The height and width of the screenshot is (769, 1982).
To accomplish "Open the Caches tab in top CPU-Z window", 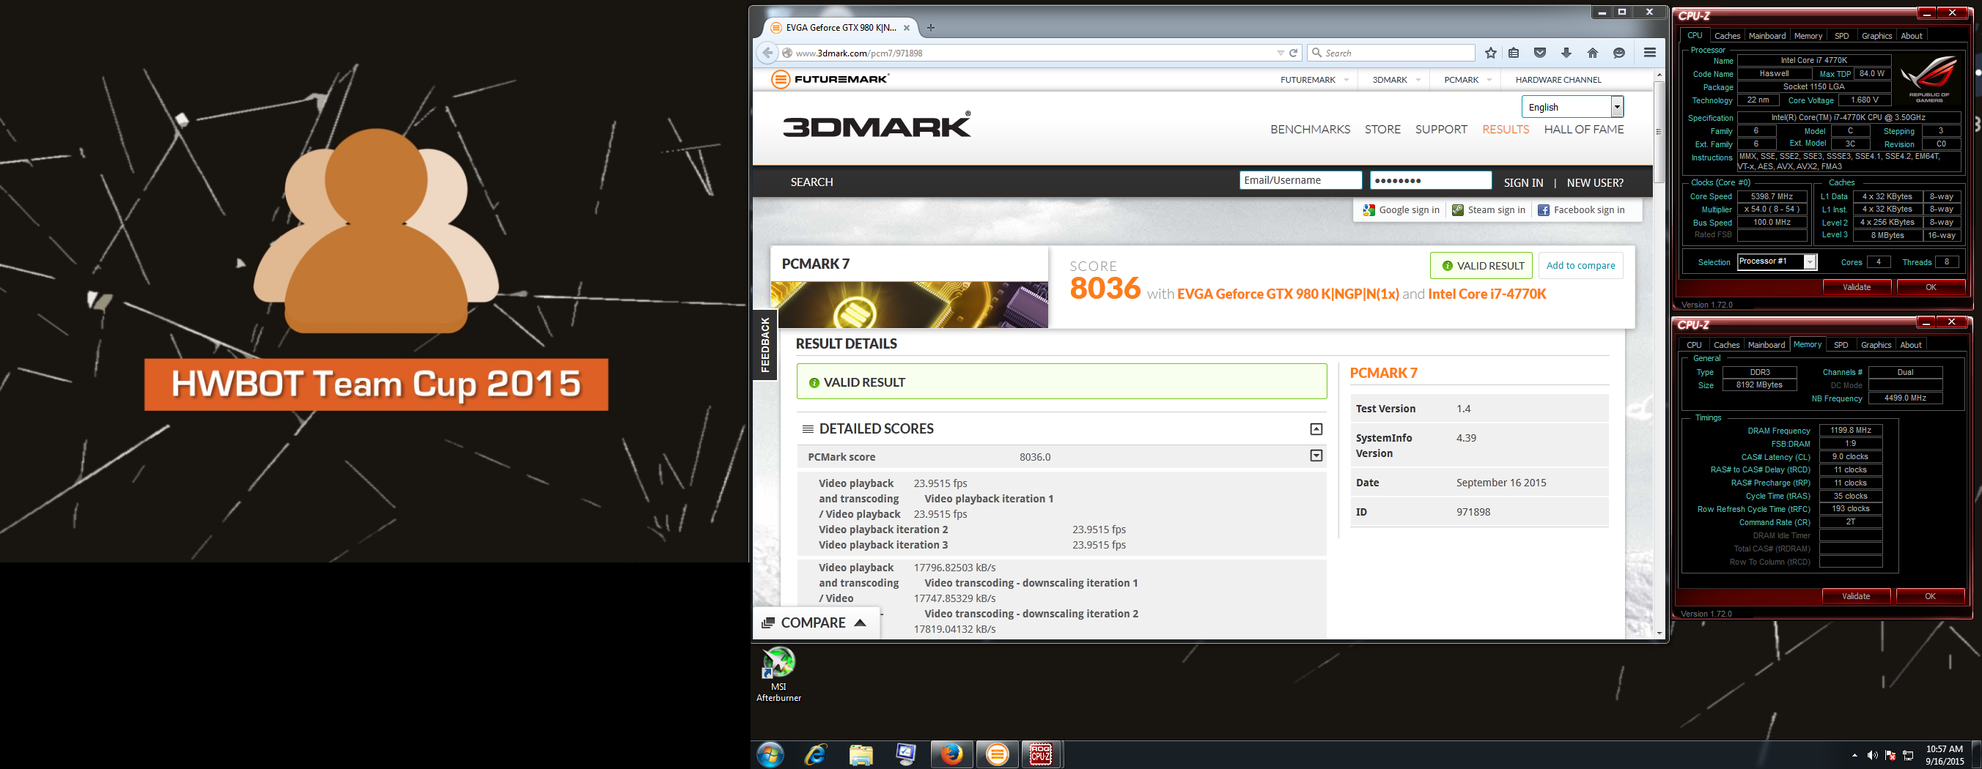I will click(1727, 36).
